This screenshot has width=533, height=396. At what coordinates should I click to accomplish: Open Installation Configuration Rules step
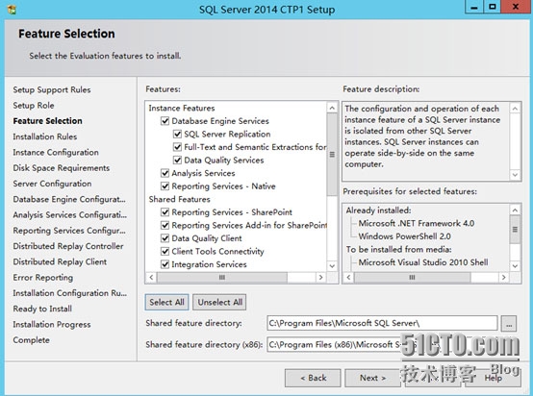pos(69,293)
